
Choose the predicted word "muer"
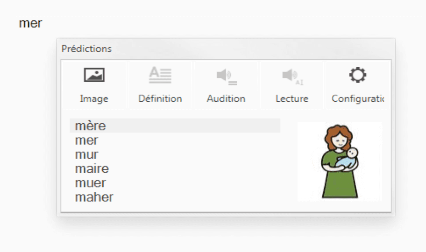tap(91, 183)
